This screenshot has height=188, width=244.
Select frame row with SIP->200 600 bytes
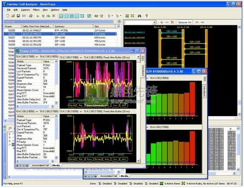point(60,38)
